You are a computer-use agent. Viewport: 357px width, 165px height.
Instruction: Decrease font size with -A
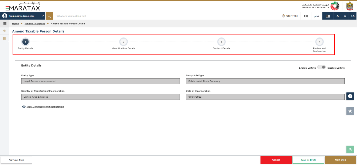(337, 16)
